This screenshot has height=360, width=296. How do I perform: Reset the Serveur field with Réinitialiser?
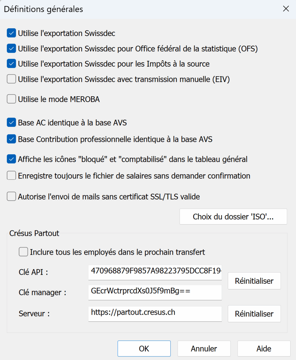254,314
